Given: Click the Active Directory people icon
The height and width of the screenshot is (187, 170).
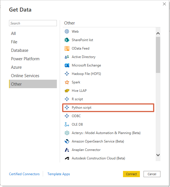Looking at the screenshot, I should pos(67,57).
